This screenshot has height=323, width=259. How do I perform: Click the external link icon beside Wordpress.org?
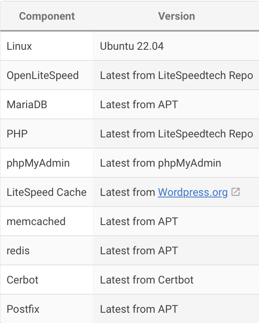point(236,192)
